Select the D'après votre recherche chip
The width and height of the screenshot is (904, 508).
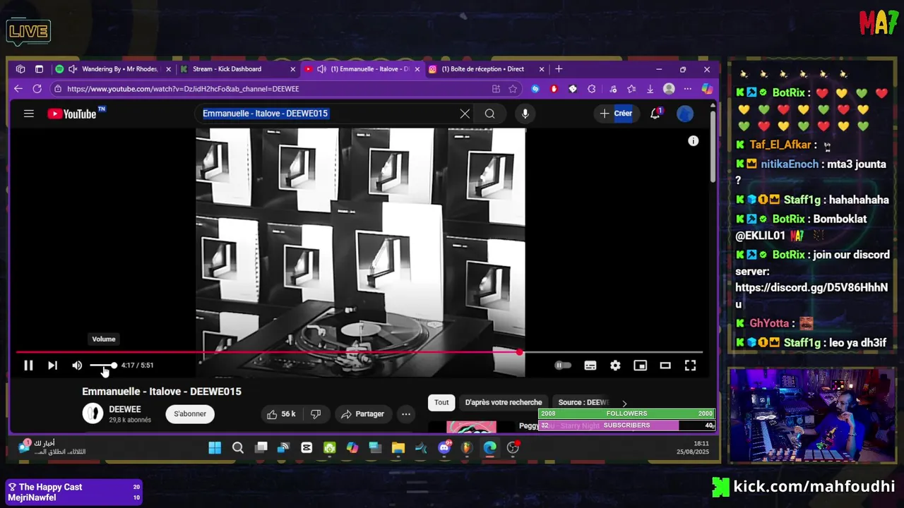504,402
